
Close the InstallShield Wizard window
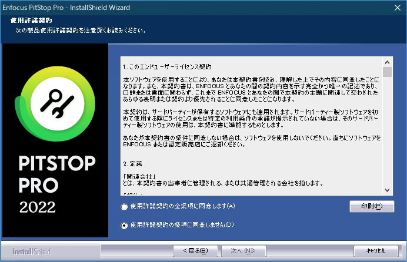coord(398,8)
